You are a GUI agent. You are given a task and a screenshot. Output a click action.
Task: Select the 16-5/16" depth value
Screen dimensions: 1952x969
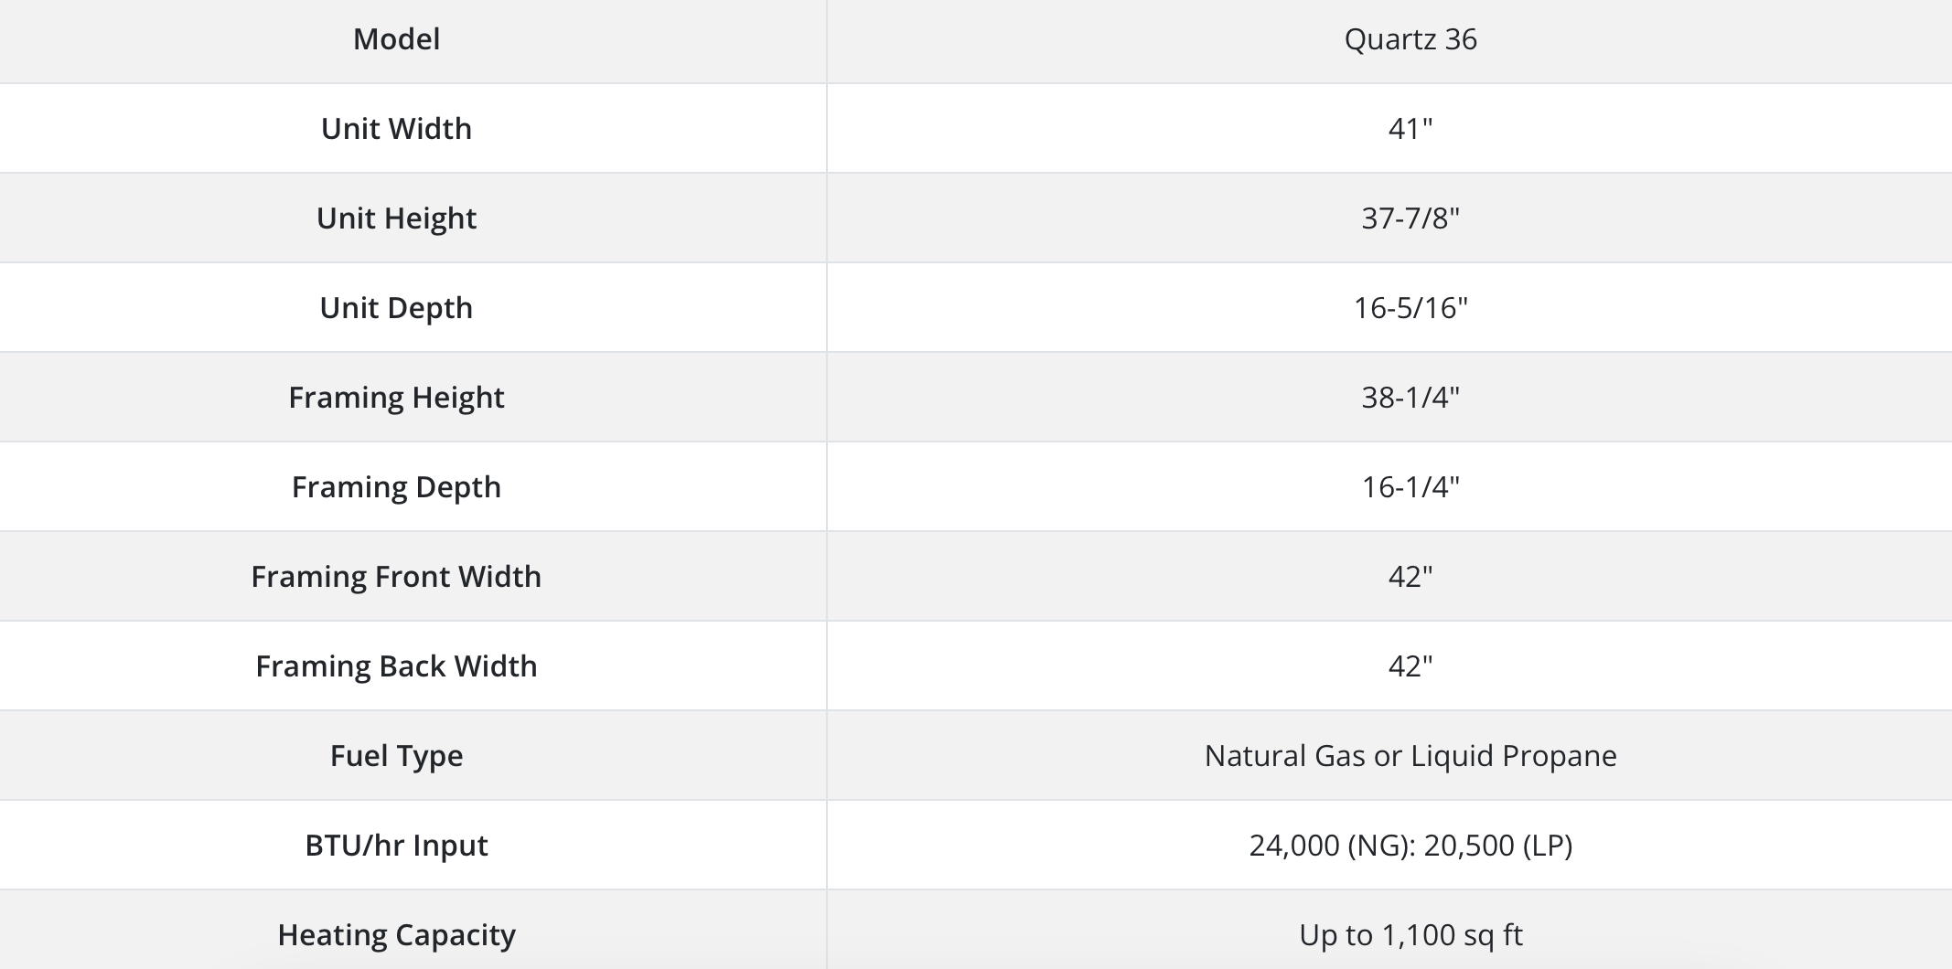[x=1410, y=308]
